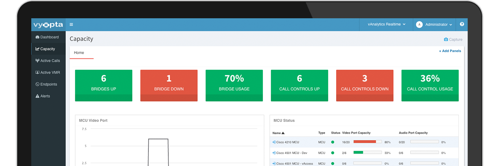Click the Cisco 4501 MCU - Dev name
Image resolution: width=499 pixels, height=166 pixels.
point(291,153)
